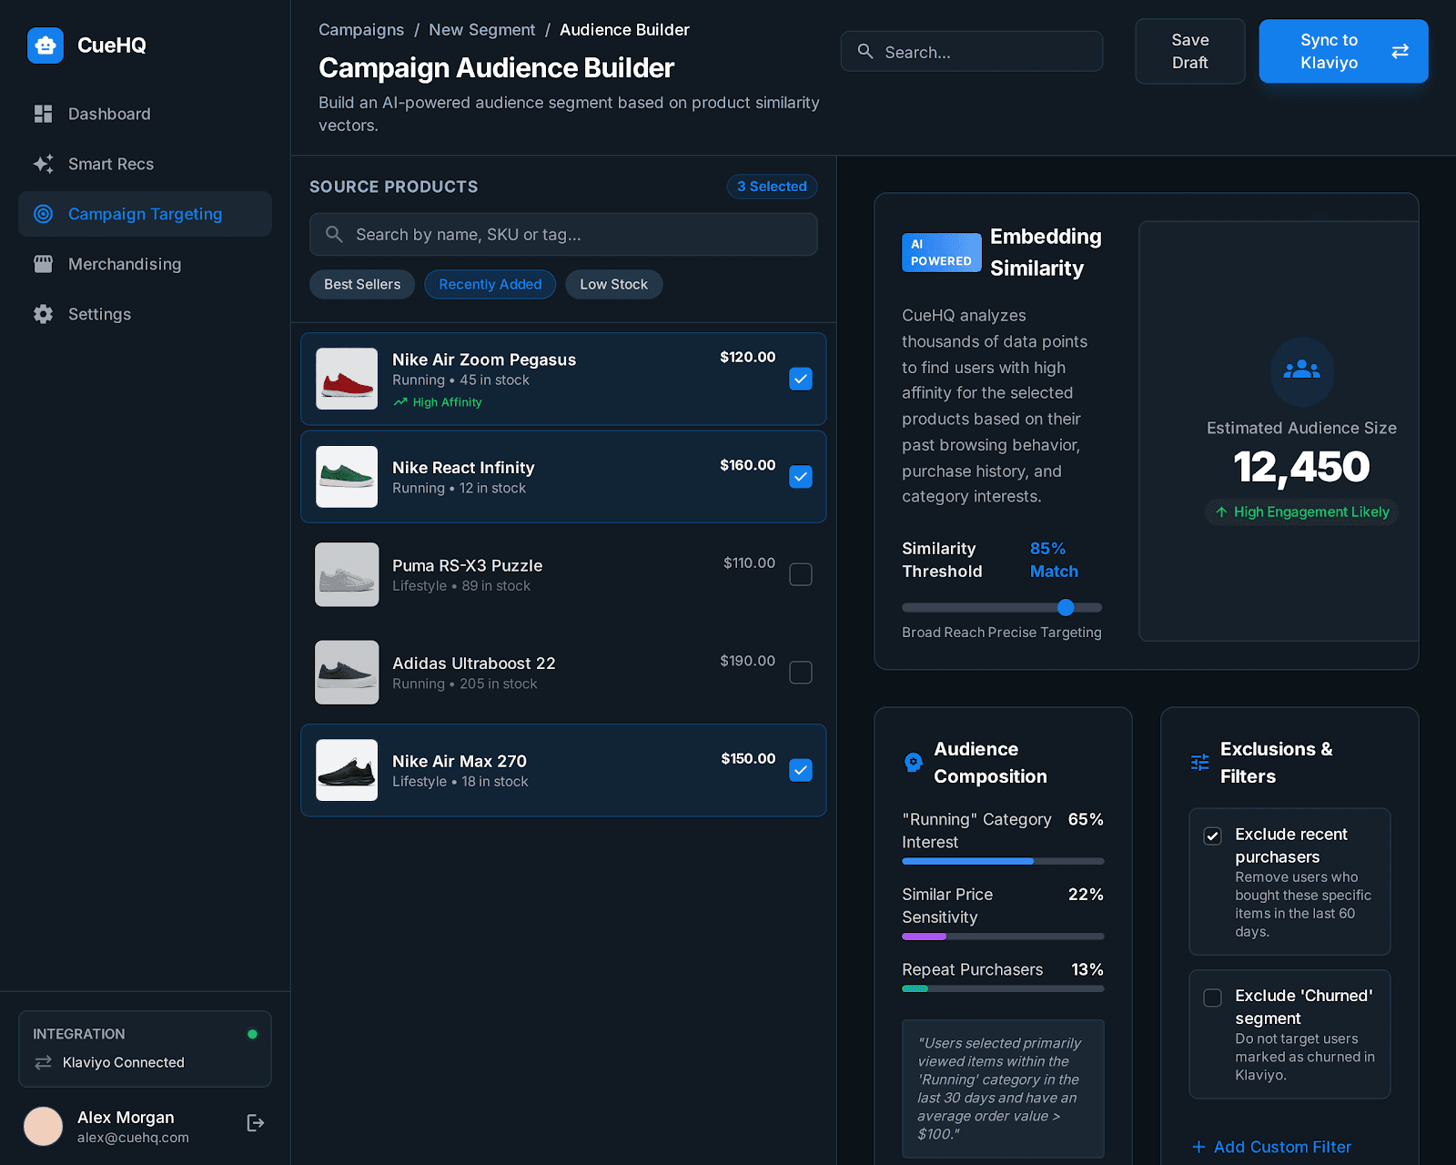
Task: Enable the Exclude 'Churned' segment option
Action: [x=1212, y=998]
